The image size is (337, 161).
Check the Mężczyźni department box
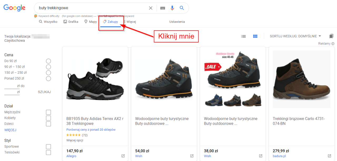(48, 112)
